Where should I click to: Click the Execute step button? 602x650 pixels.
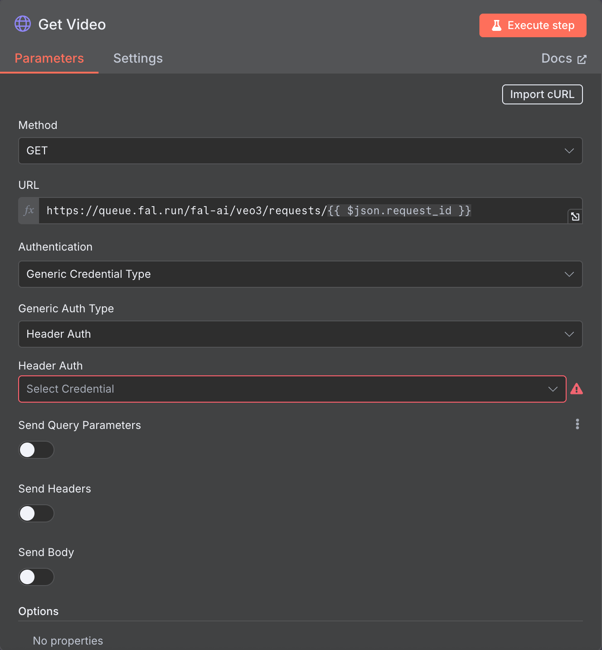[x=533, y=25]
